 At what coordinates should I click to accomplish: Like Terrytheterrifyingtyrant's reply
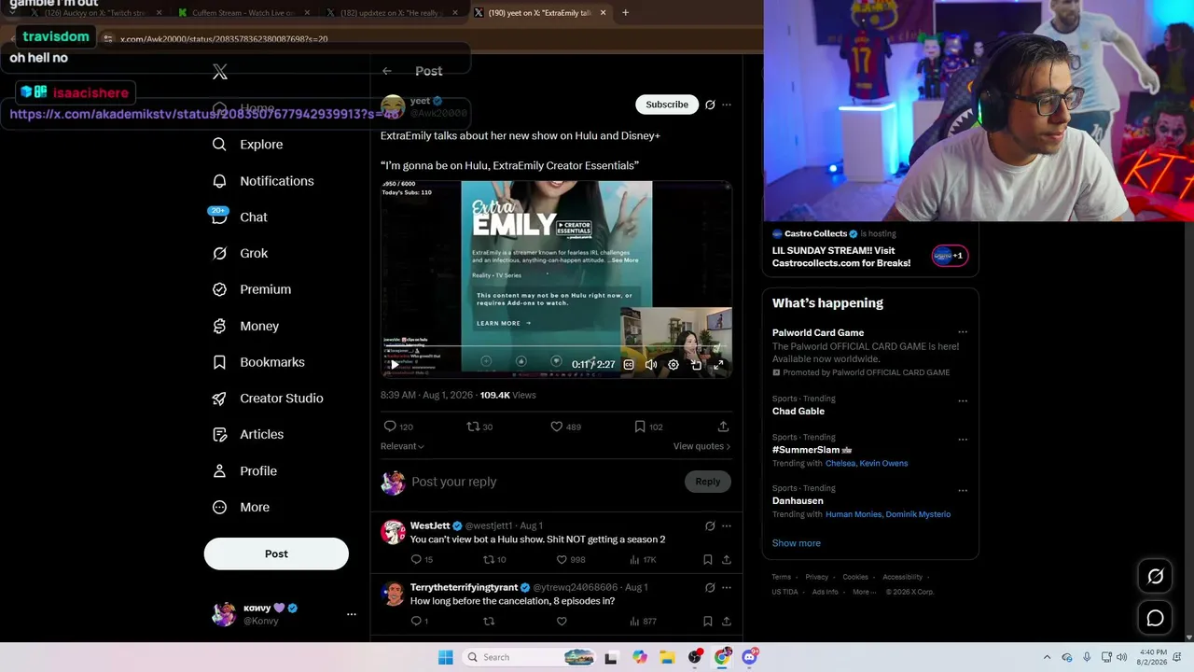tap(562, 622)
